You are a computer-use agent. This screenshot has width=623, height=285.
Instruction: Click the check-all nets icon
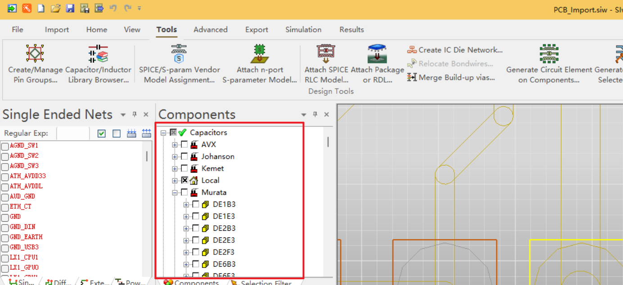coord(101,133)
